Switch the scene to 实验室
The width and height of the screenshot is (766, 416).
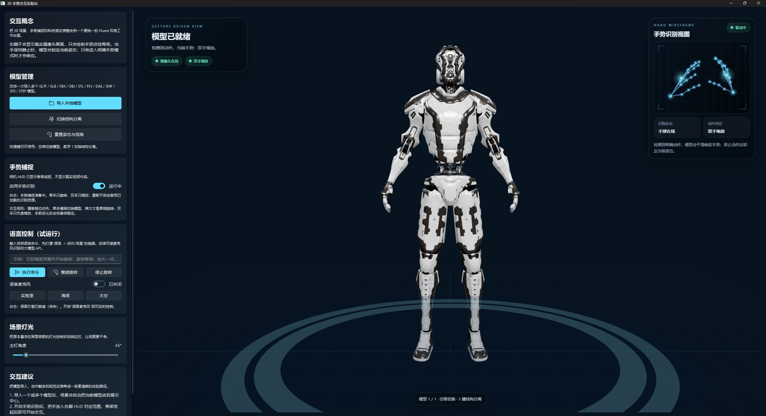point(27,296)
